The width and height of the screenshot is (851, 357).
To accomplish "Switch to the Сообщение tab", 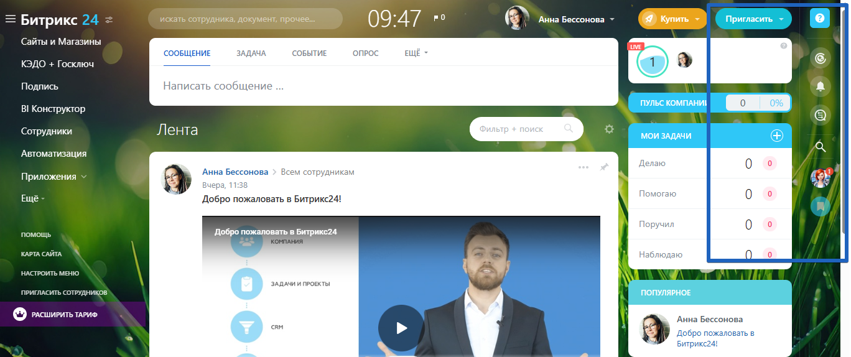I will click(187, 53).
